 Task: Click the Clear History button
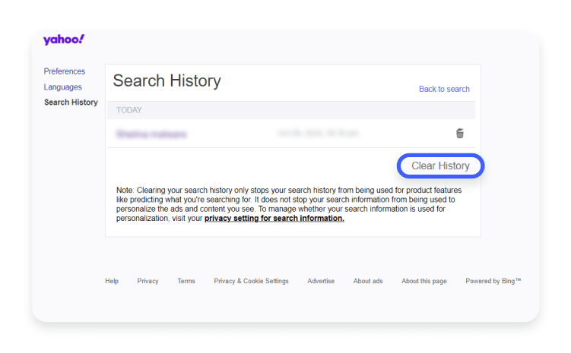tap(440, 165)
